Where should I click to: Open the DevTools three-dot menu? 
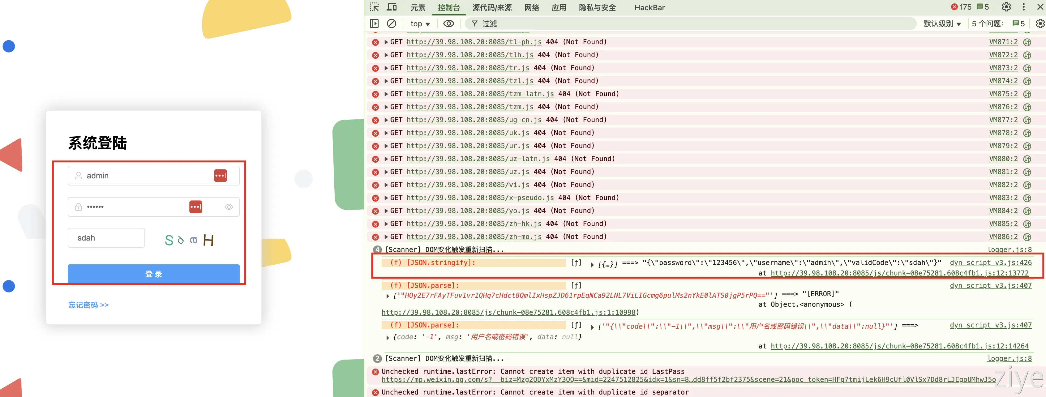[1023, 7]
